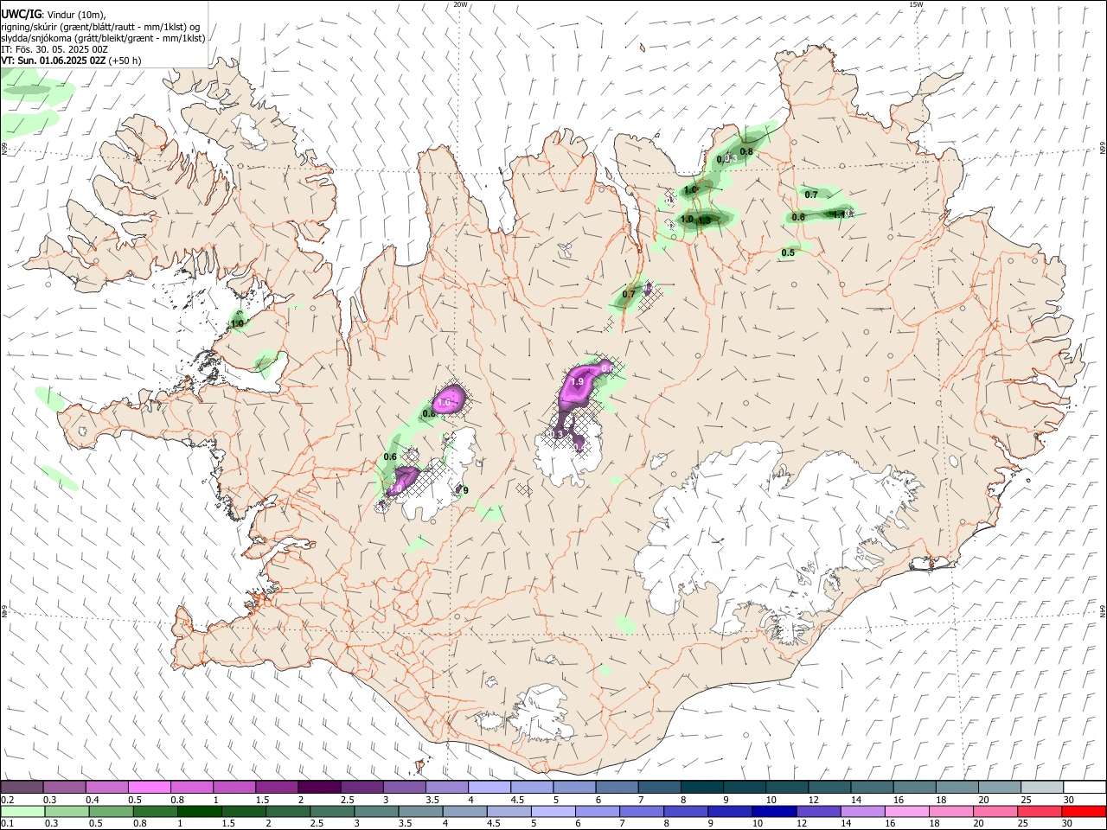Click the 12–14 blue-violet rain legend swatch

[818, 811]
